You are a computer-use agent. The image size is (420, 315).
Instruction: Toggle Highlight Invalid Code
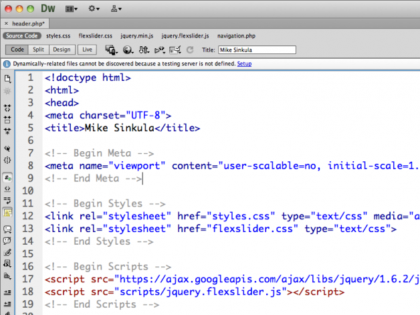click(x=7, y=189)
